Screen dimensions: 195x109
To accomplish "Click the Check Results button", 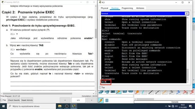I will (x=14, y=100).
